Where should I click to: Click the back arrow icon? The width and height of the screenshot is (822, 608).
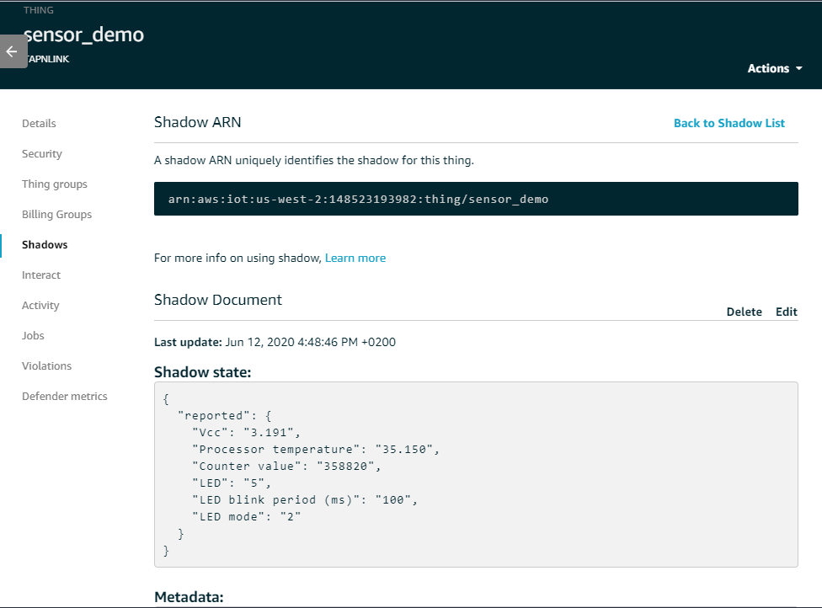12,51
